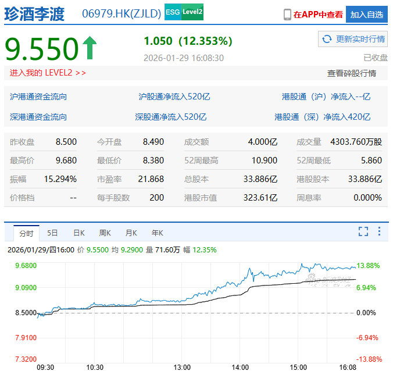Click the 14:00 time axis label
The width and height of the screenshot is (393, 371).
click(240, 368)
